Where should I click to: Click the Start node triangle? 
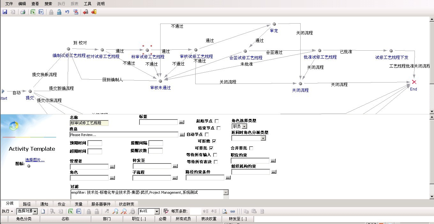coord(3,91)
